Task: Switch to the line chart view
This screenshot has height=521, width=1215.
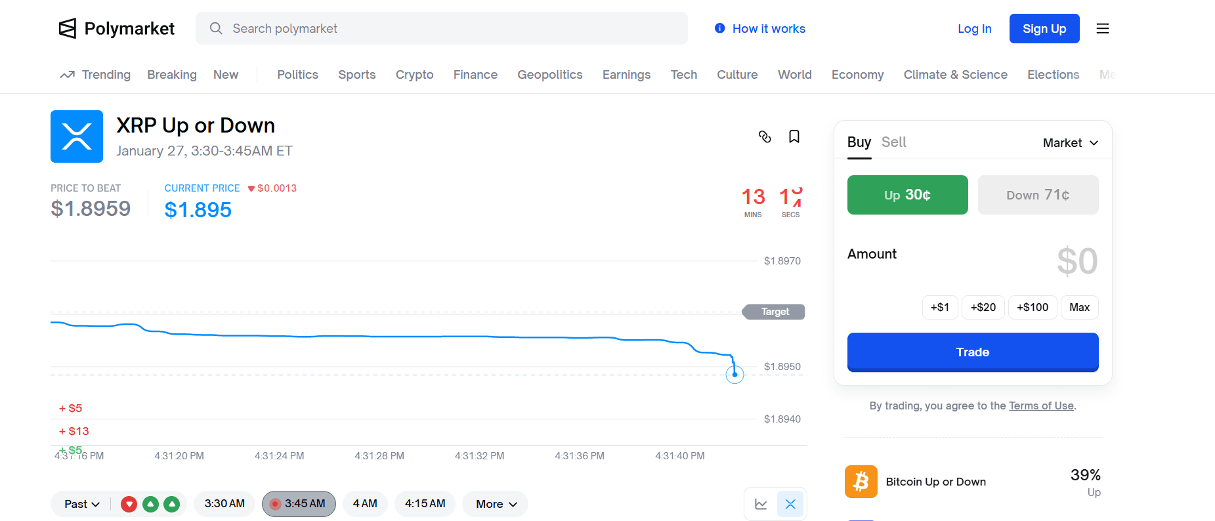Action: point(761,504)
